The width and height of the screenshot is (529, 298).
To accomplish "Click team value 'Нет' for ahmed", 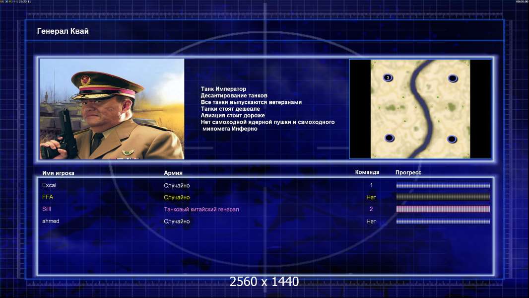I will 371,222.
